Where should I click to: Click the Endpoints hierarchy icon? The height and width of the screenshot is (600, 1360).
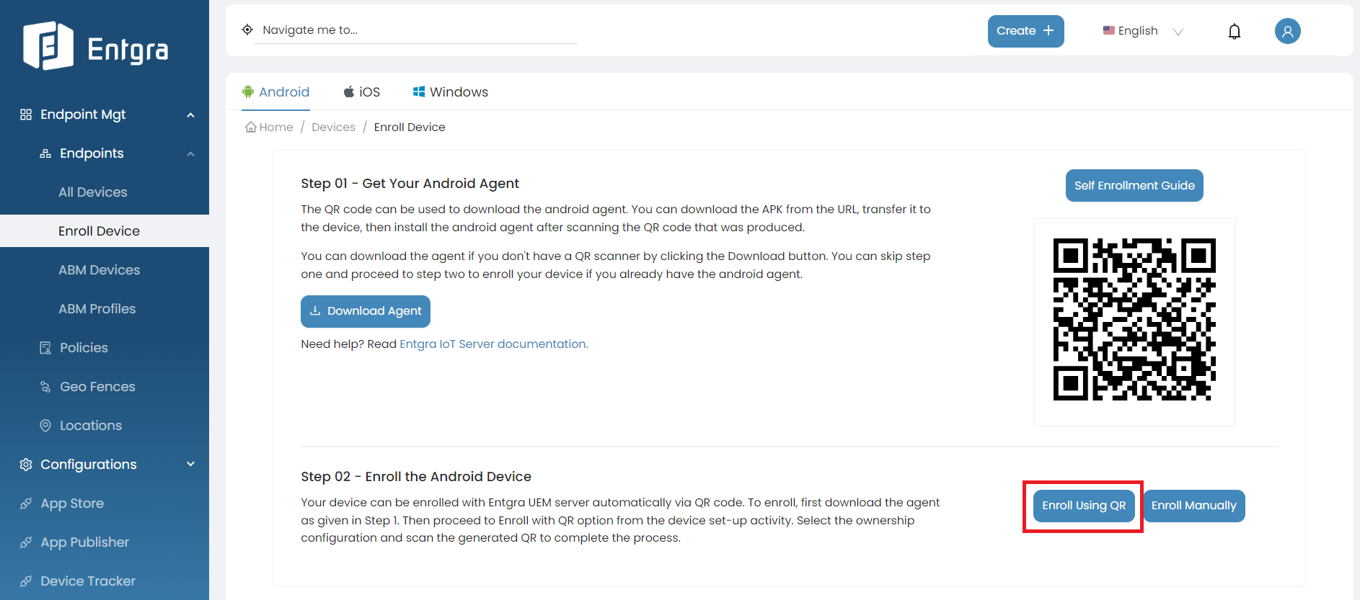(45, 153)
